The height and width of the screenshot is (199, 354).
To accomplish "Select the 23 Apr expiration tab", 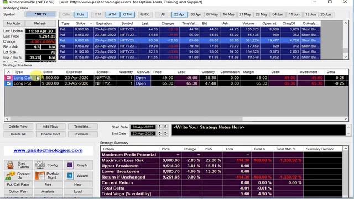I will (x=179, y=14).
